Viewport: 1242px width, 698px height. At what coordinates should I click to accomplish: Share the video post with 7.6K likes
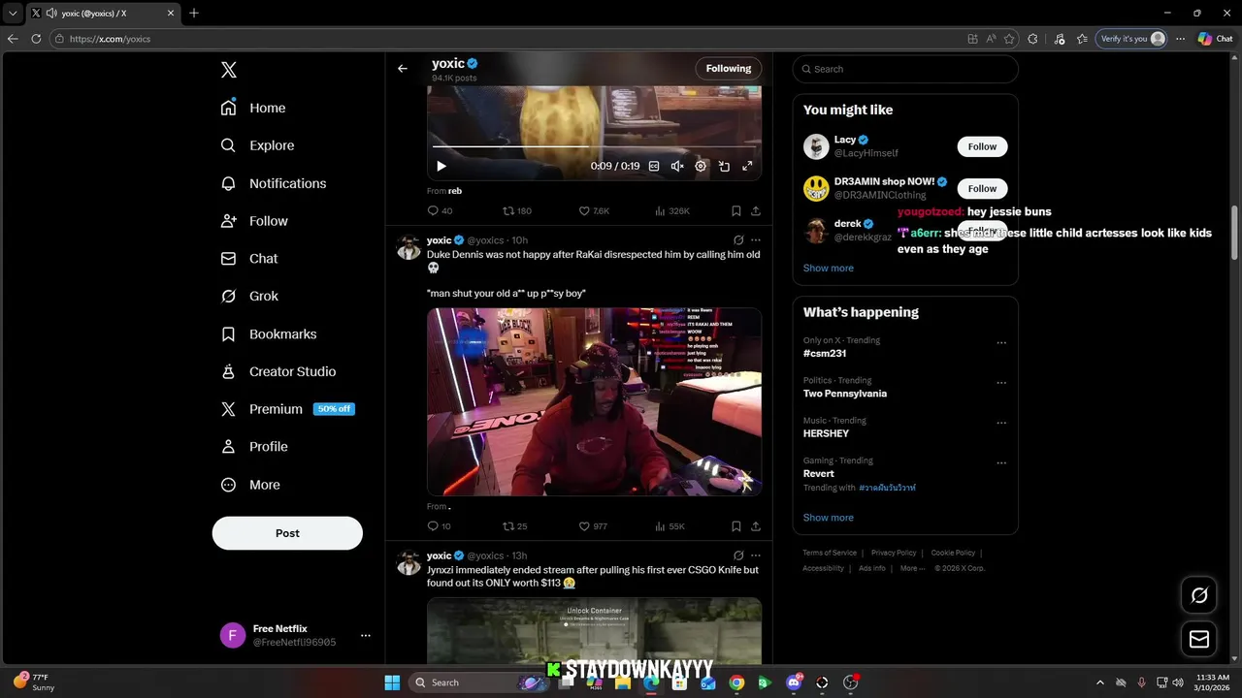click(x=755, y=210)
